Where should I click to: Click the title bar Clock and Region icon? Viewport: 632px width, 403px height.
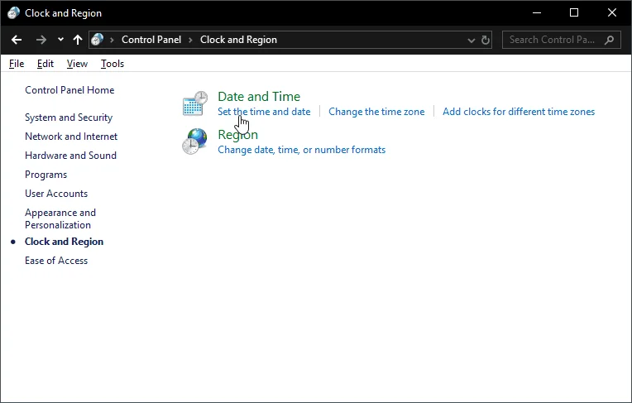click(x=13, y=13)
